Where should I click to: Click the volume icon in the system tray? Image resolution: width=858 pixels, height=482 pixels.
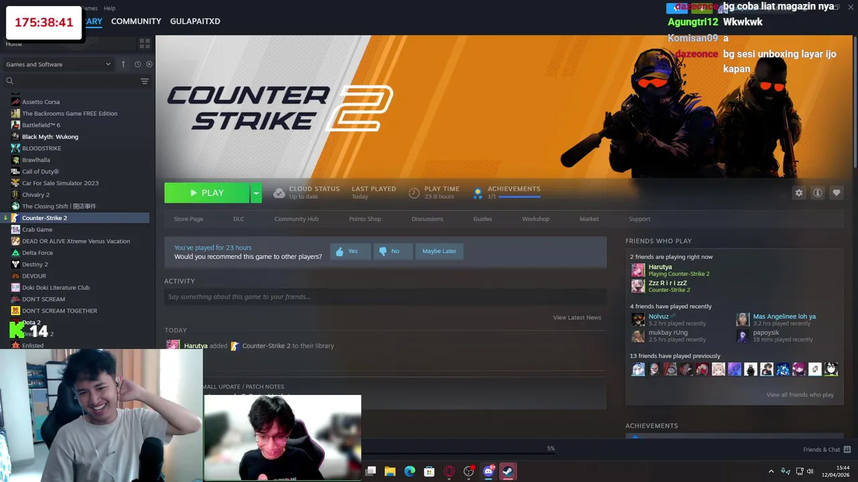pyautogui.click(x=810, y=471)
